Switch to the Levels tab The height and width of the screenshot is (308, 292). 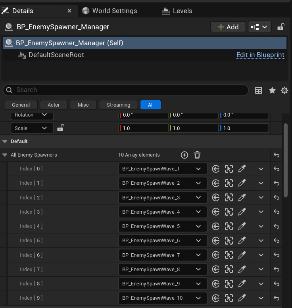point(182,11)
